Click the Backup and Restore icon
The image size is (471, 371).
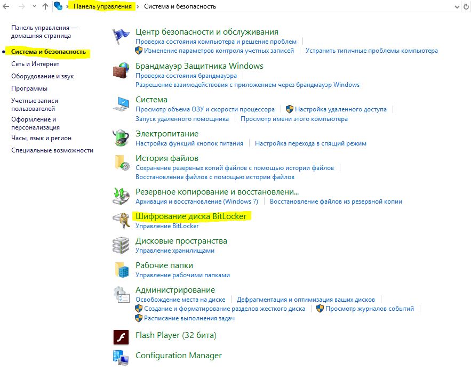[121, 196]
